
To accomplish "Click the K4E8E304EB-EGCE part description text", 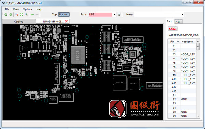I will (184, 35).
